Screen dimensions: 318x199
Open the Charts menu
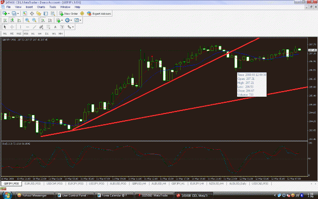(41, 7)
